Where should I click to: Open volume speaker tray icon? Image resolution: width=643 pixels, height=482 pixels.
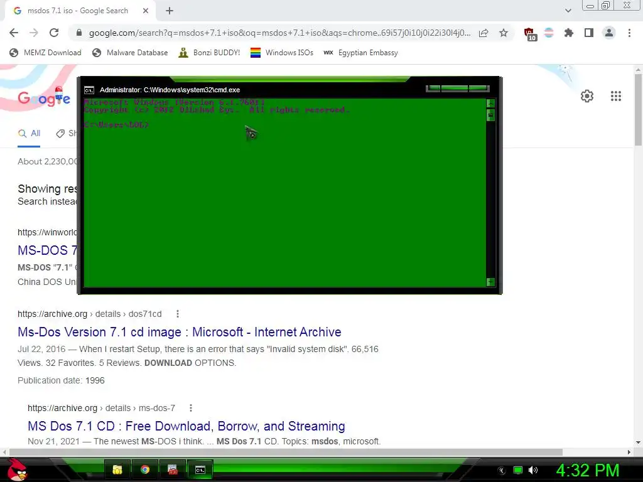[533, 471]
